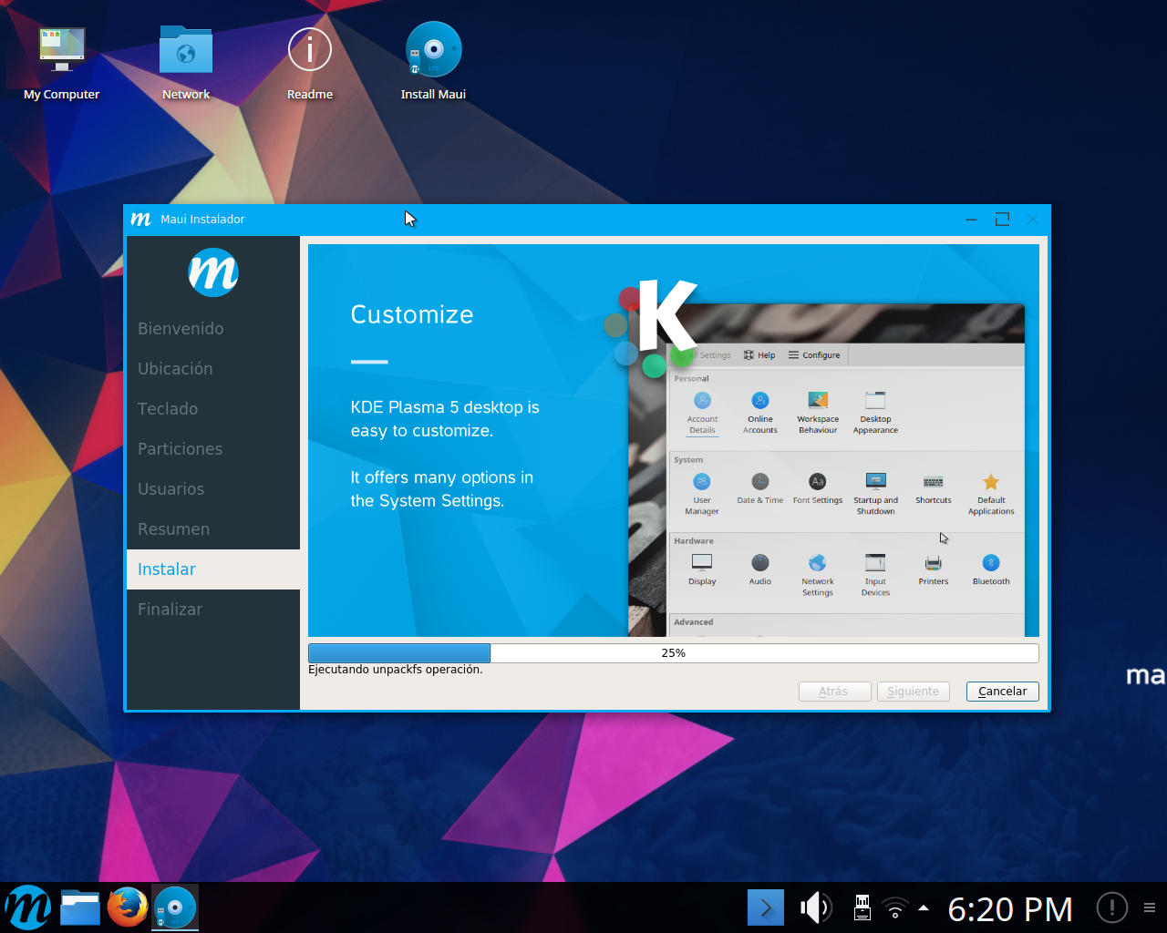Click the Display icon in slideshow
Viewport: 1167px width, 933px height.
point(702,569)
